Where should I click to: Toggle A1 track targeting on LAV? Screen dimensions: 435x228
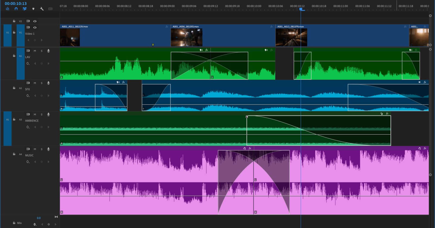(x=20, y=64)
